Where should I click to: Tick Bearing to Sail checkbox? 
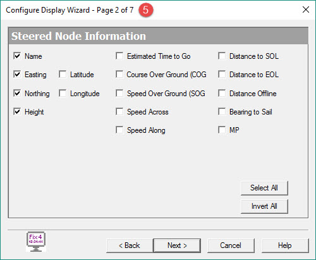click(x=222, y=112)
